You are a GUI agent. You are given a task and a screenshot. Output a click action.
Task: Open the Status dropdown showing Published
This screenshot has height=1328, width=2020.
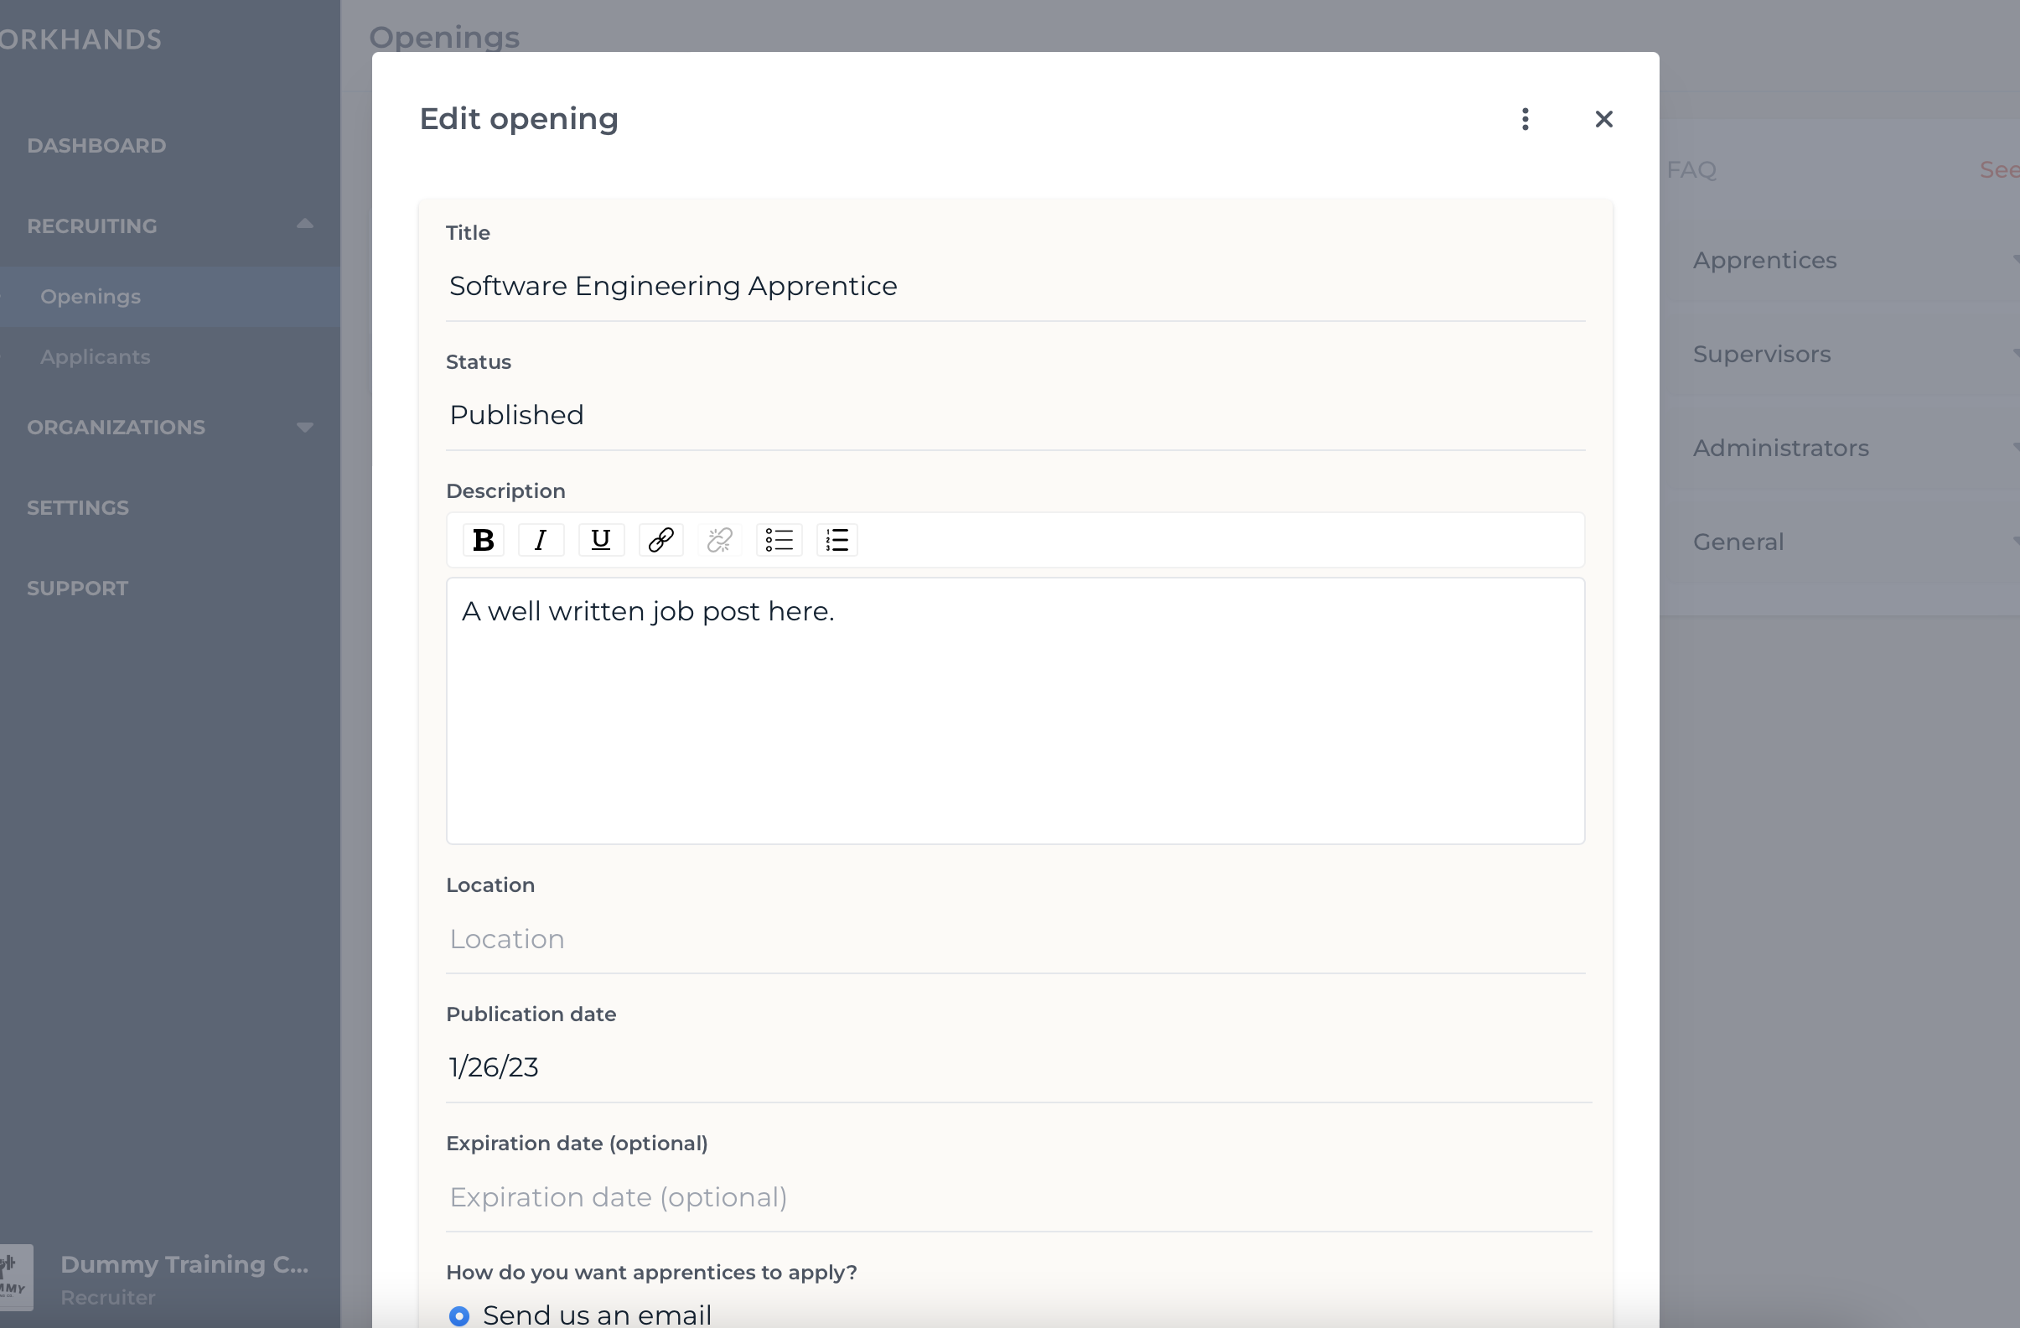pyautogui.click(x=1015, y=415)
